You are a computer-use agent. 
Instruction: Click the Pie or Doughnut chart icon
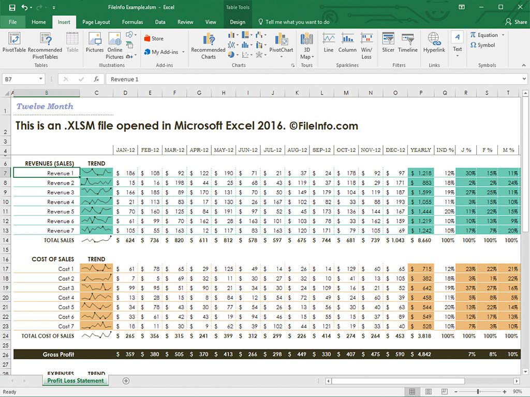tap(231, 54)
